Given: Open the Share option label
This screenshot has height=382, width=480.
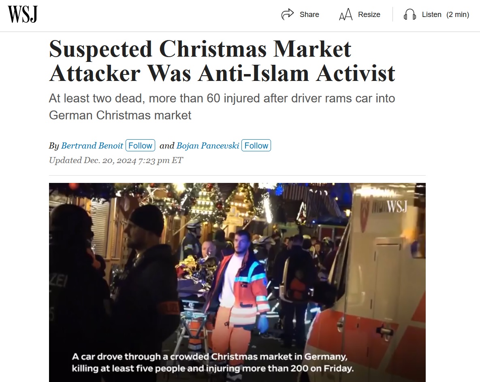Looking at the screenshot, I should tap(309, 15).
